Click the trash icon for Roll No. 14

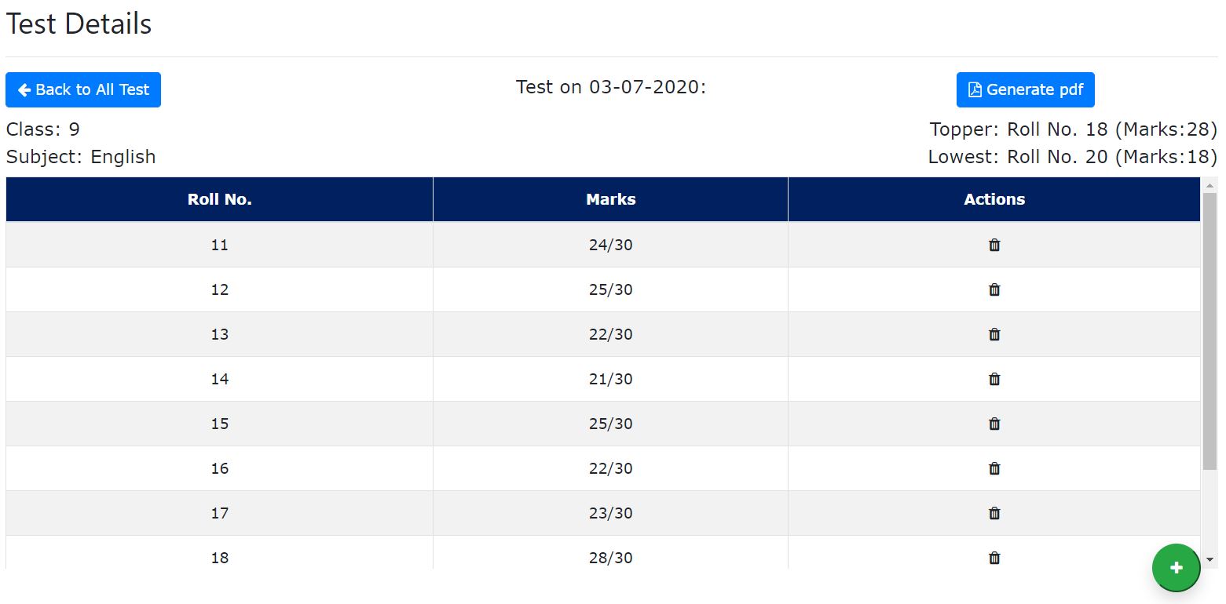[994, 379]
